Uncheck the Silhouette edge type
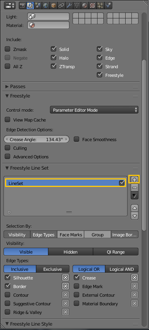 [7, 278]
